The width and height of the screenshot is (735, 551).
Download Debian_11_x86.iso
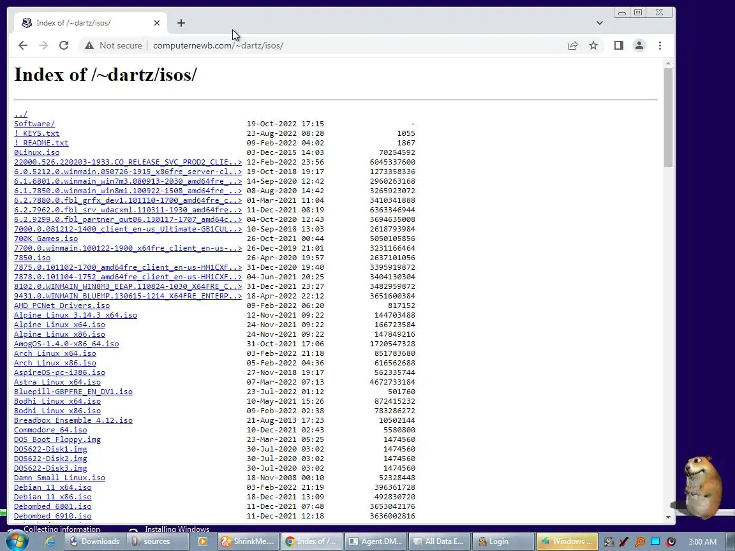click(52, 497)
